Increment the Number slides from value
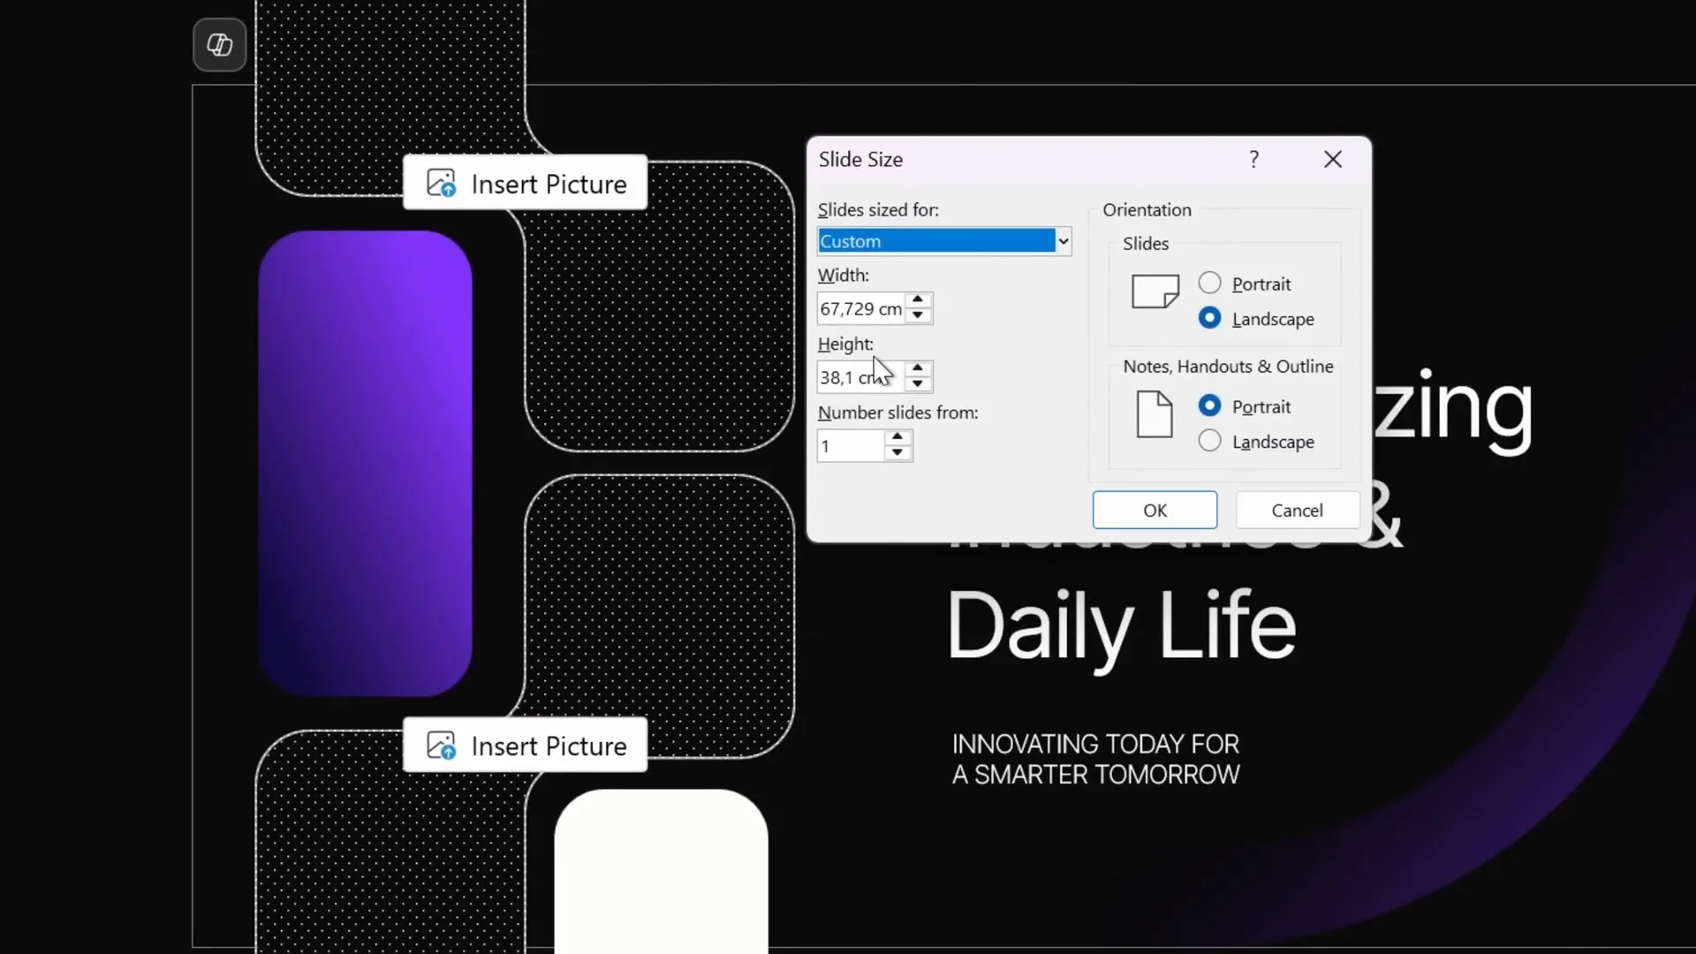 tap(897, 438)
